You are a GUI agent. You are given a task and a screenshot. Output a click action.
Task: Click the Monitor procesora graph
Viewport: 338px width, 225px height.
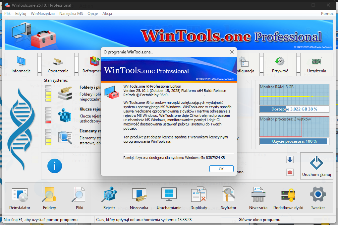pos(295,127)
